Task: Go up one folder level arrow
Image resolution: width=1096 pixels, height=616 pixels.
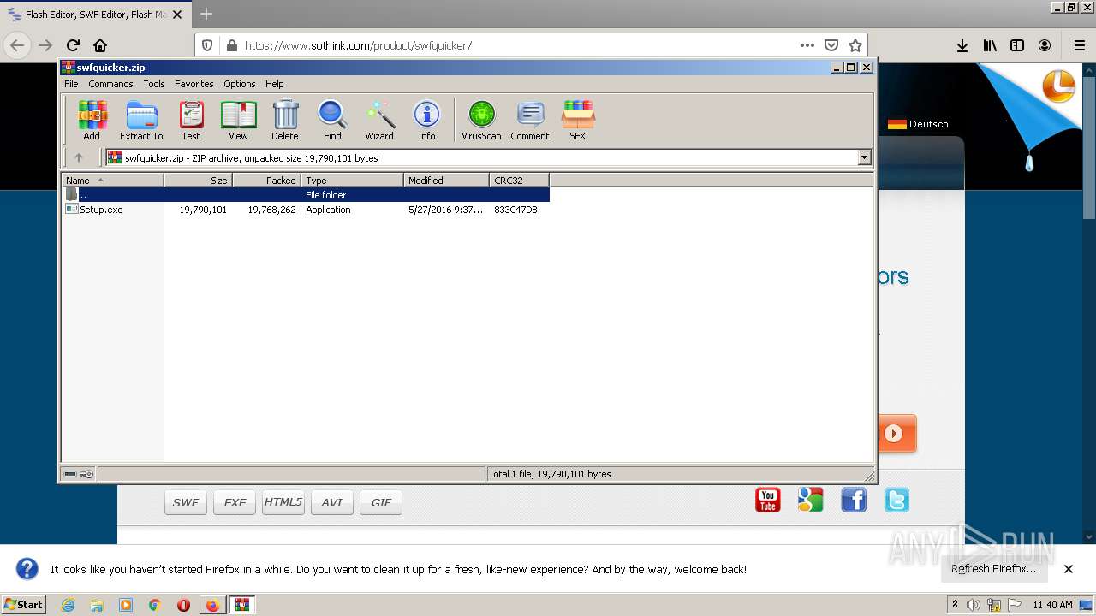Action: pos(79,157)
